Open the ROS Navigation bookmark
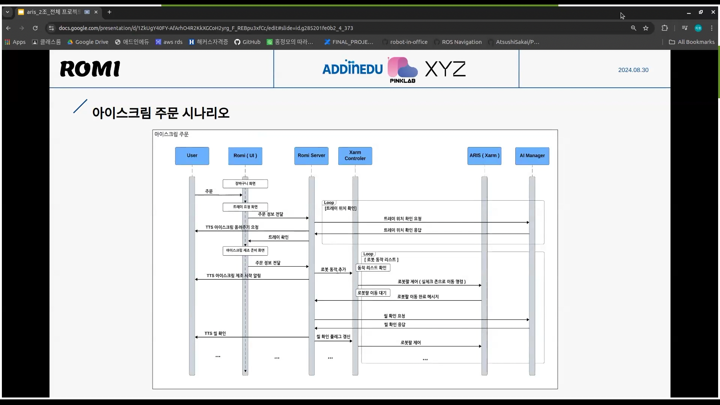 coord(457,42)
